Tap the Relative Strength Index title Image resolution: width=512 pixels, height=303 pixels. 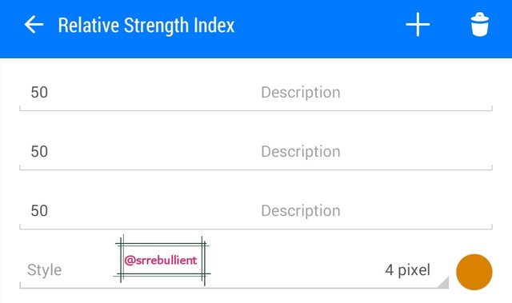[x=146, y=26]
